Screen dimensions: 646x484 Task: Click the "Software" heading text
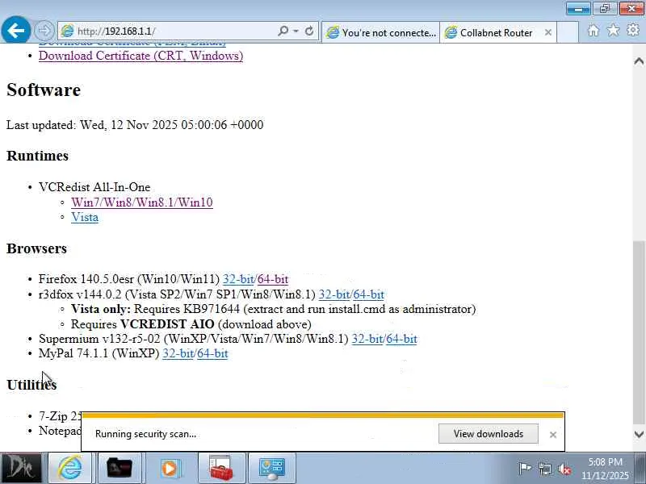tap(44, 90)
